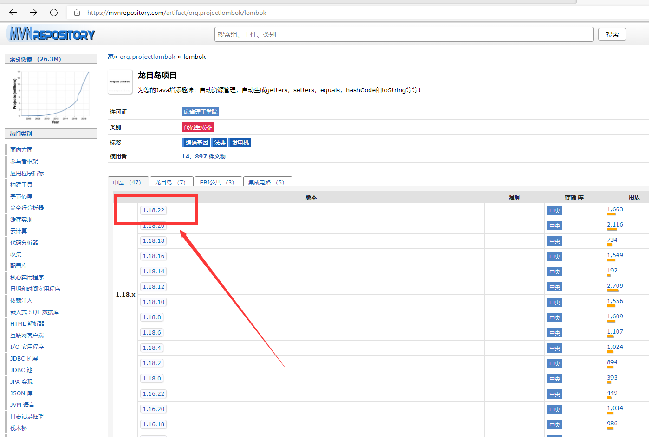Open version 1.16.18
The height and width of the screenshot is (437, 649).
coord(154,424)
